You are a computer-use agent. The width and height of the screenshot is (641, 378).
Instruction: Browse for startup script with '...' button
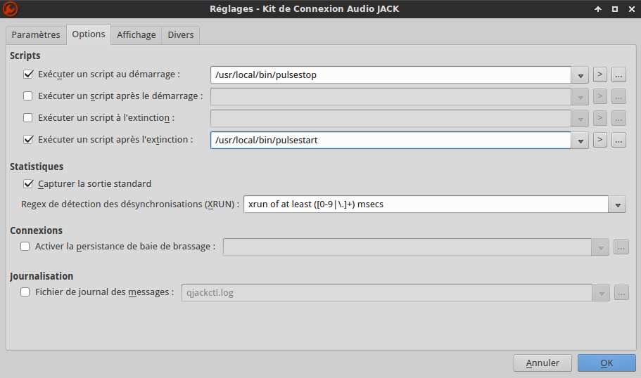click(x=618, y=74)
